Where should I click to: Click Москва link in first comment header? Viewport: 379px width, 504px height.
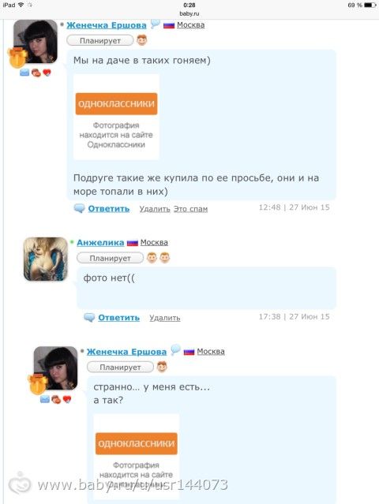[190, 24]
